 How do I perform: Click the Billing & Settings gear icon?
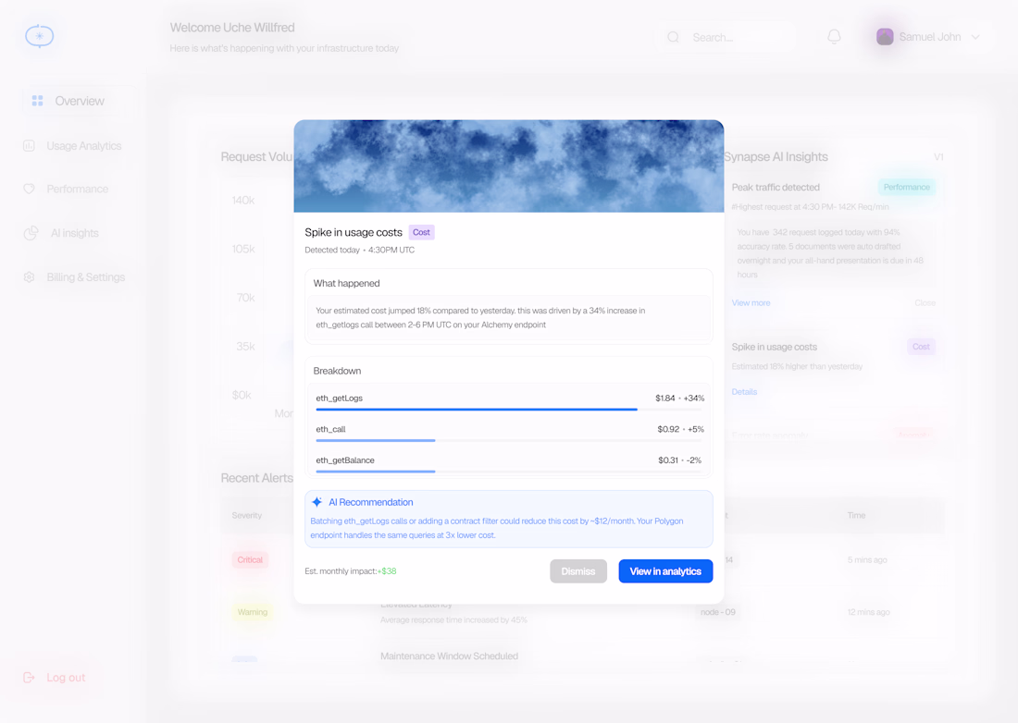click(30, 276)
